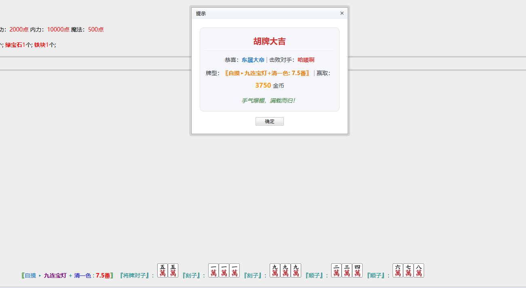Select the 四萬 mahjong tile

pos(357,271)
